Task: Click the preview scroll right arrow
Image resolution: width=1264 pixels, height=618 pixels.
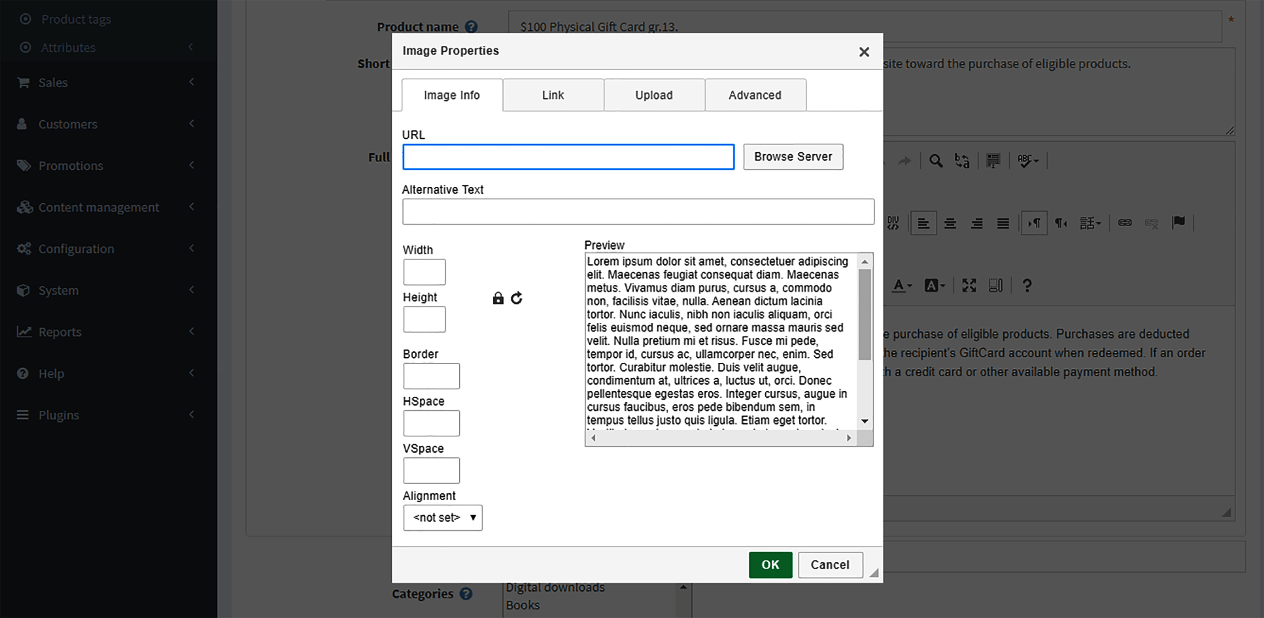Action: point(849,438)
